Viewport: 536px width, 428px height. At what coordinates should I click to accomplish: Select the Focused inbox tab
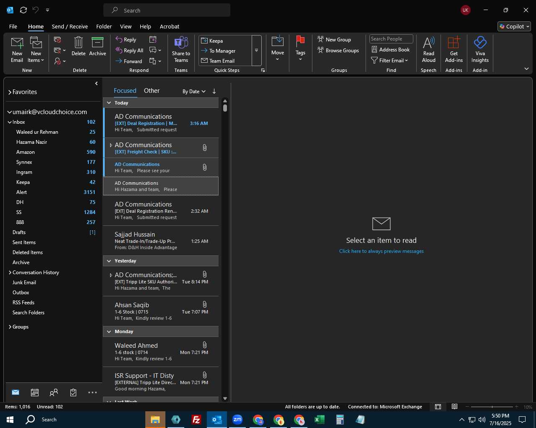[125, 91]
